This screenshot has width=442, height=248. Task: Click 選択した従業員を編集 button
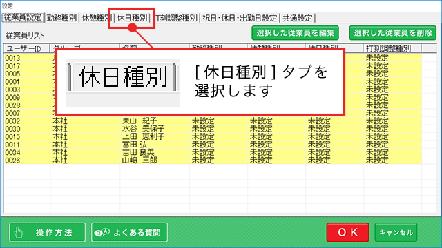(295, 33)
